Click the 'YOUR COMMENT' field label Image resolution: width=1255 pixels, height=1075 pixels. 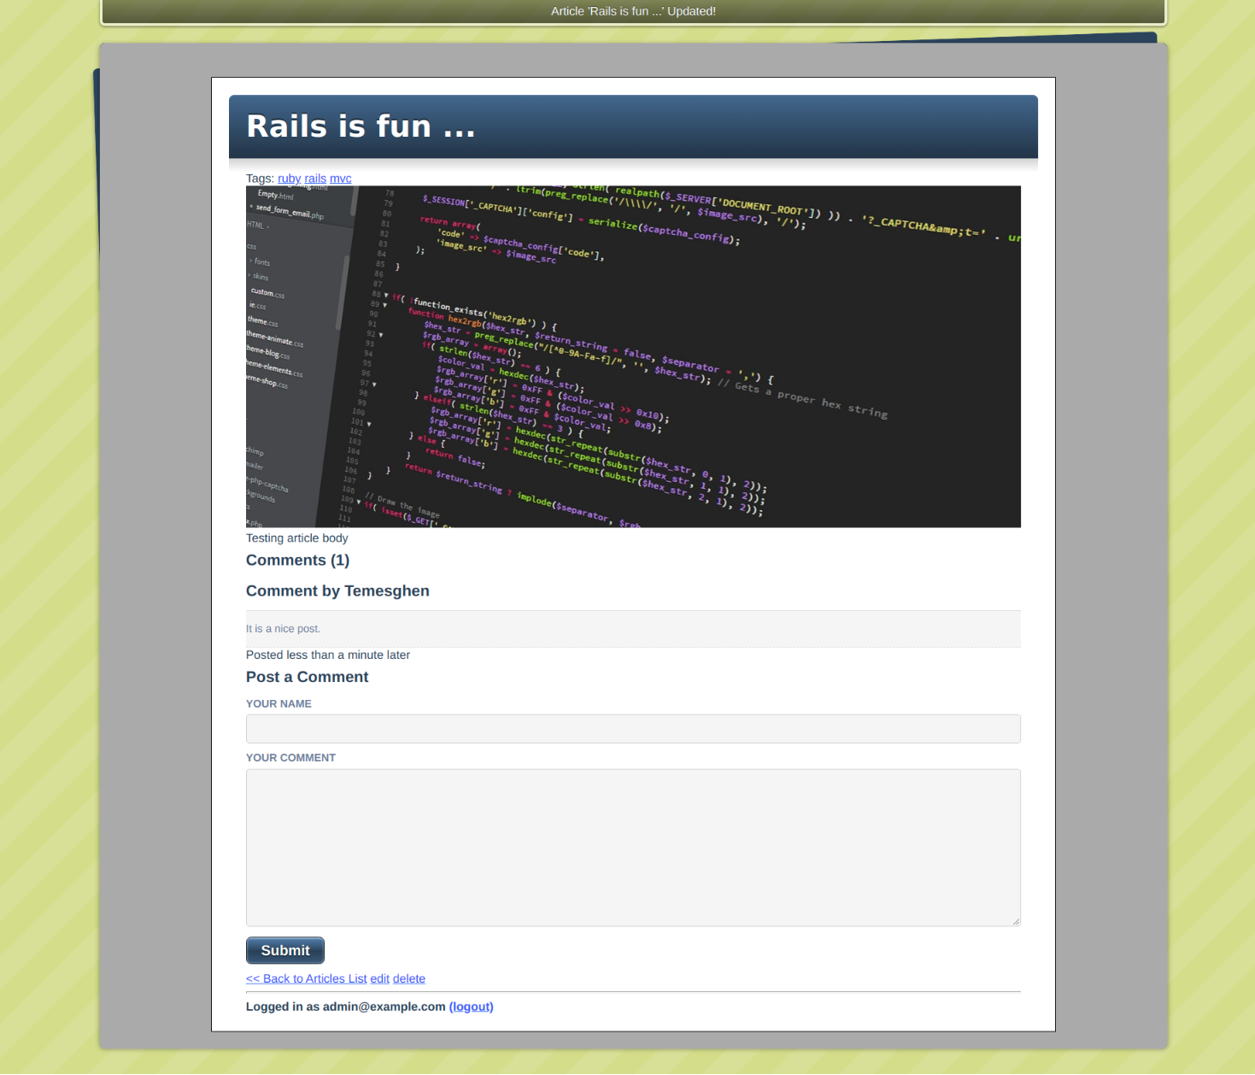[290, 758]
